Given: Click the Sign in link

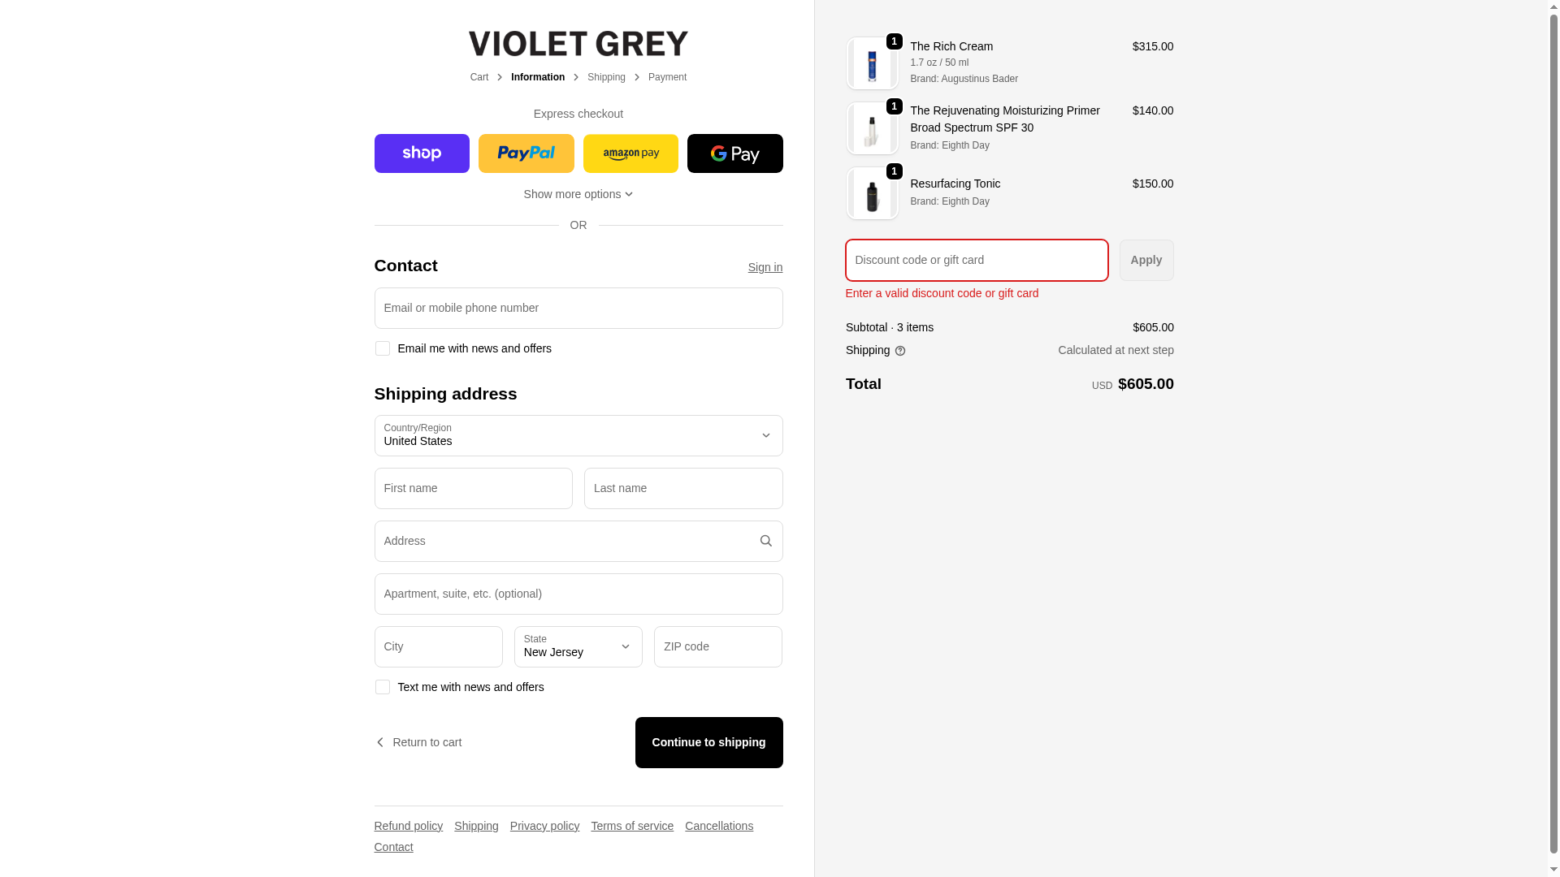Looking at the screenshot, I should point(765,267).
